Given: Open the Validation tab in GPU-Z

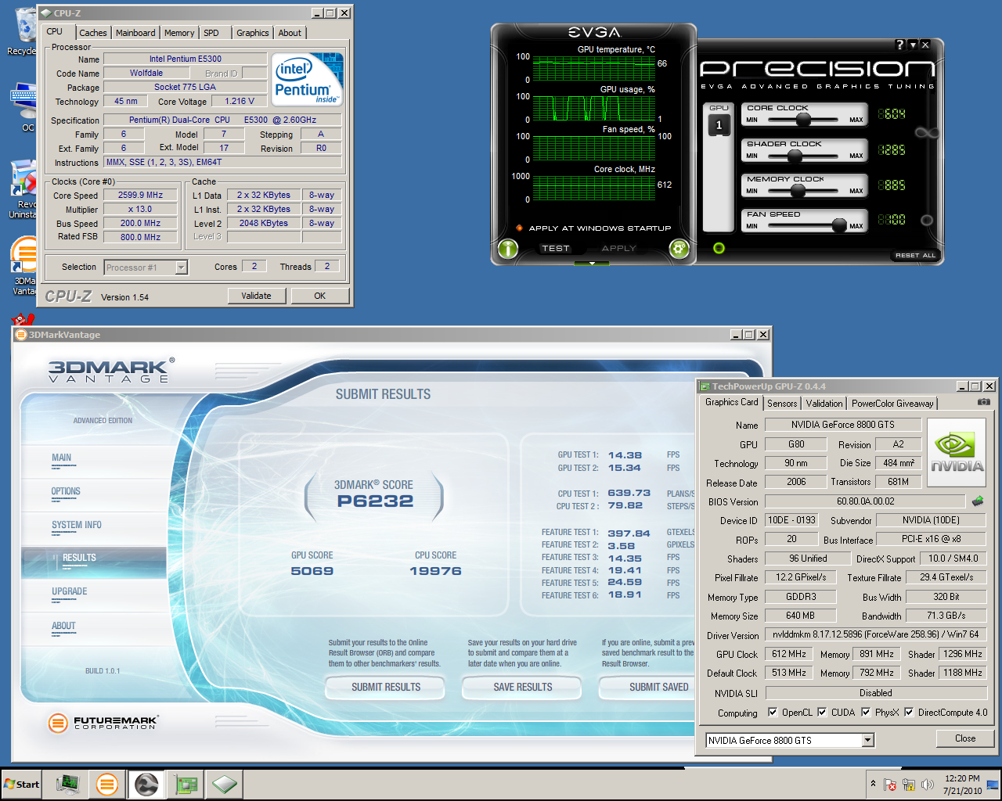Looking at the screenshot, I should [824, 404].
